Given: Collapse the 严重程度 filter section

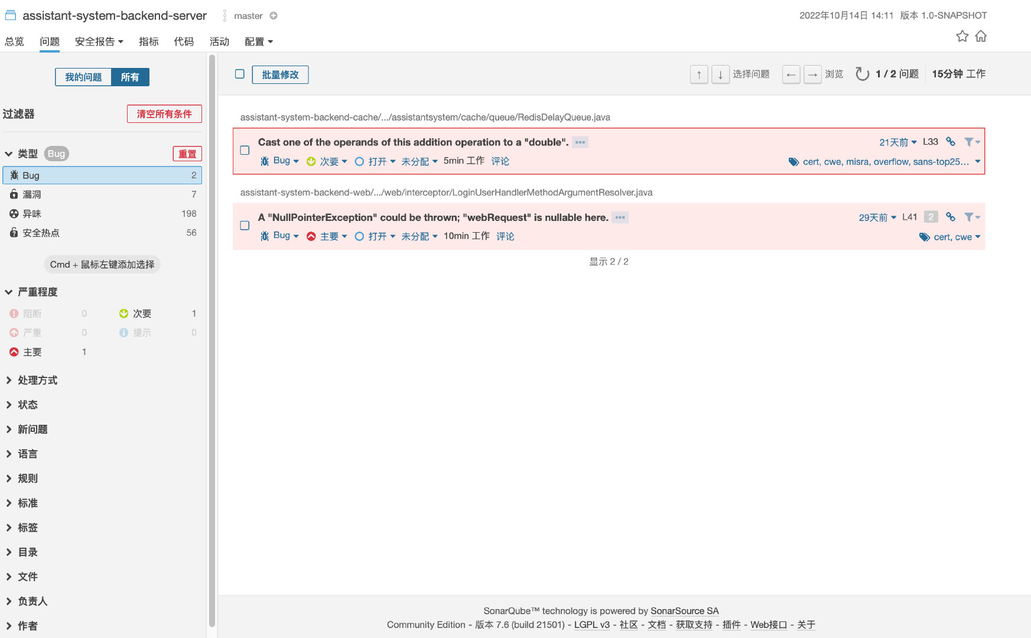Looking at the screenshot, I should coord(32,292).
